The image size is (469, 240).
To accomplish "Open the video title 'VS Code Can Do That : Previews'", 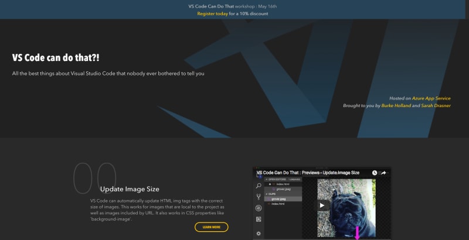I will (308, 173).
